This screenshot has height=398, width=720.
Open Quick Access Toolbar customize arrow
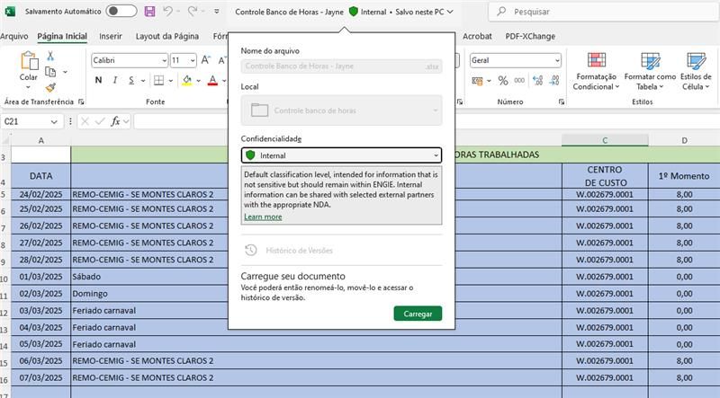[217, 12]
